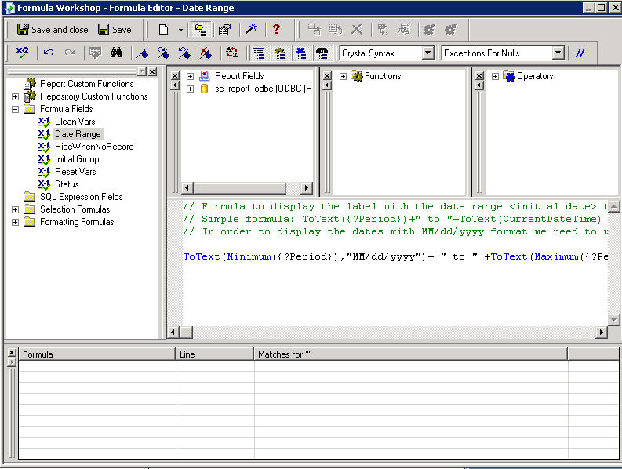Click formula editor horizontal scrollbar thumb

[187, 332]
